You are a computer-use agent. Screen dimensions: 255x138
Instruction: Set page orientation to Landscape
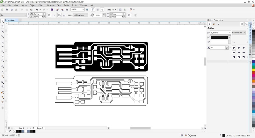click(54, 15)
